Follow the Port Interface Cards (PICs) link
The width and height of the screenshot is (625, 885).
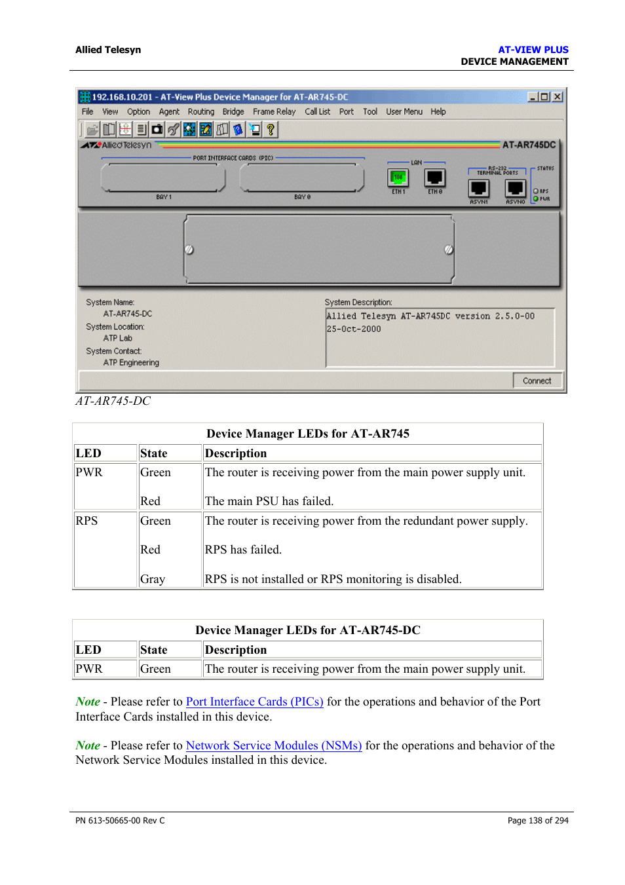(255, 702)
